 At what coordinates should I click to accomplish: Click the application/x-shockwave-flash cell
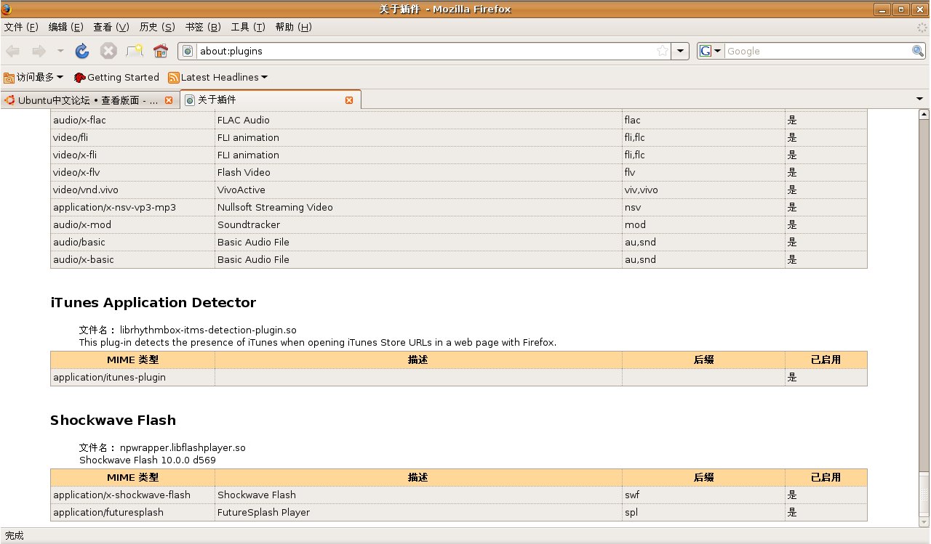coord(132,495)
